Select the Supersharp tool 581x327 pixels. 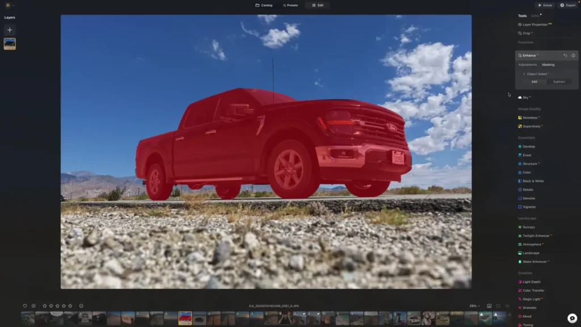(532, 126)
